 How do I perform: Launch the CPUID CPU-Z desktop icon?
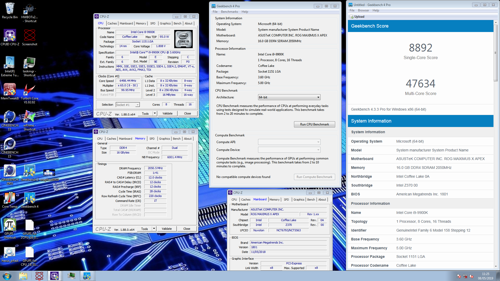[10, 38]
